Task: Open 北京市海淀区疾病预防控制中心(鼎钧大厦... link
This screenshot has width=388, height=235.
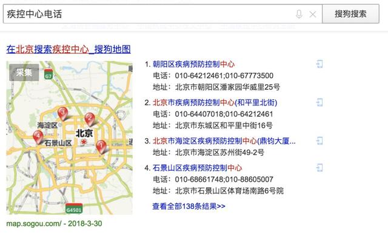Action: point(224,141)
